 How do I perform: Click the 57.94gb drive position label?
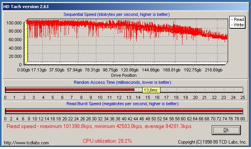[75, 70]
